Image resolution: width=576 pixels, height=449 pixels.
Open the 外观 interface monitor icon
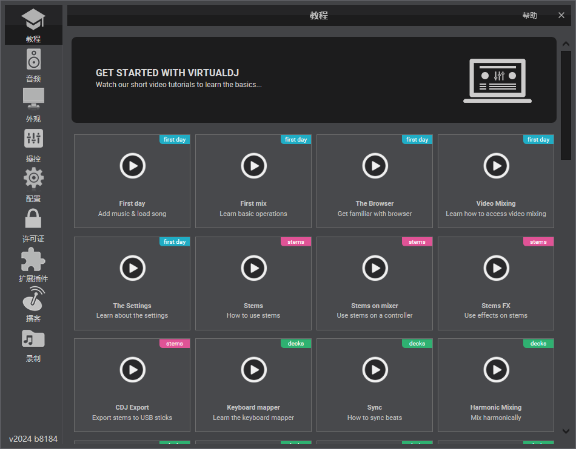[x=33, y=99]
